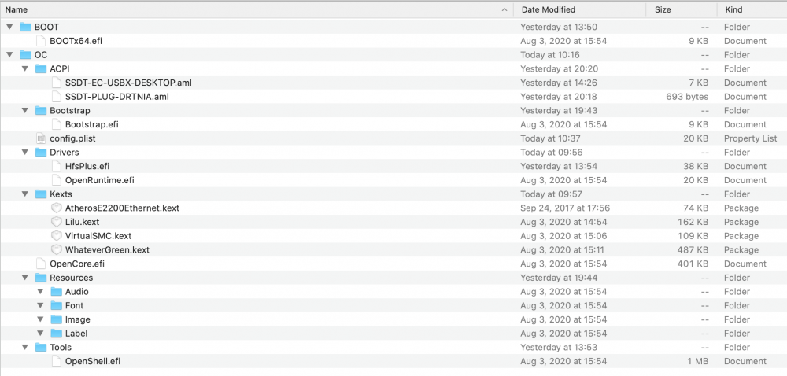This screenshot has height=376, width=787.
Task: Click the Tools folder icon
Action: 41,348
